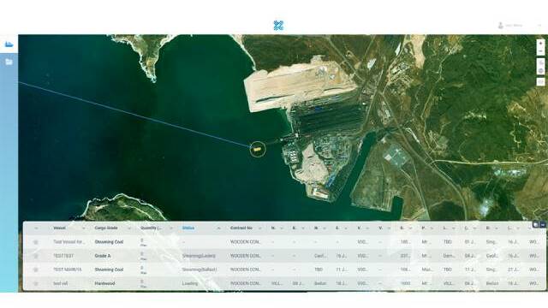548x308 pixels.
Task: Click the globe map-layer icon
Action: click(x=540, y=71)
